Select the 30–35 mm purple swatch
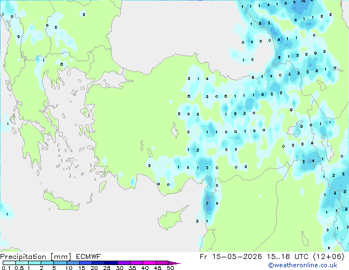This screenshot has height=270, width=349. pyautogui.click(x=123, y=263)
